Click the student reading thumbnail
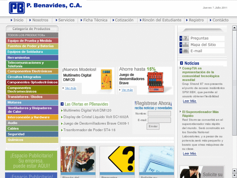237x178 pixels. [x=78, y=159]
